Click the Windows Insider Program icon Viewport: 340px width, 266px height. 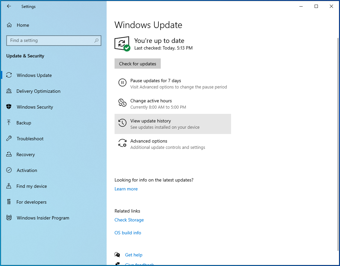tap(9, 218)
